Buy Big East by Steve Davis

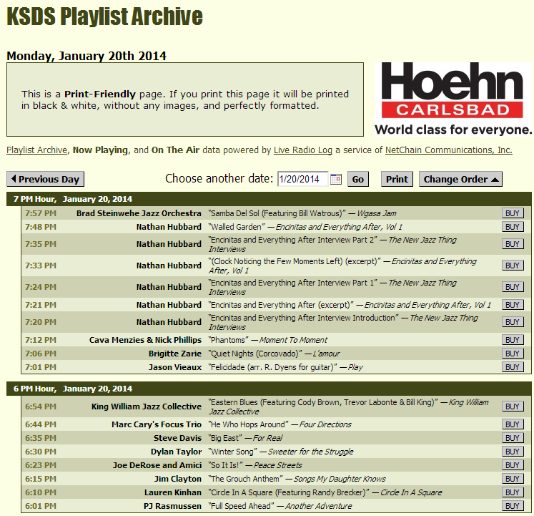(513, 438)
